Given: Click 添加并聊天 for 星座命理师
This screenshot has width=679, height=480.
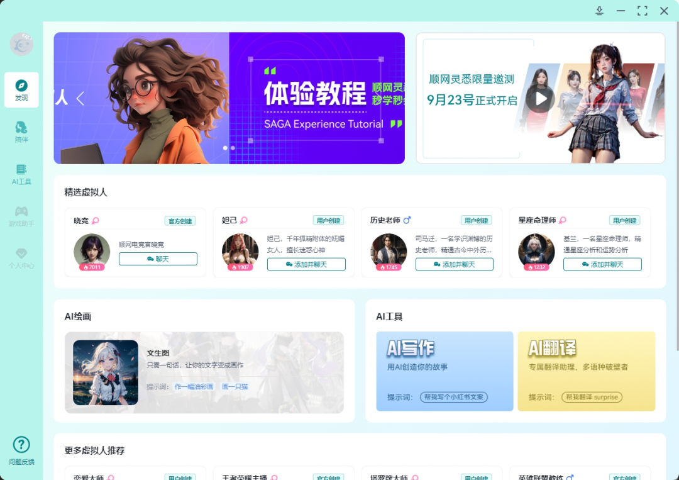Looking at the screenshot, I should pos(602,264).
